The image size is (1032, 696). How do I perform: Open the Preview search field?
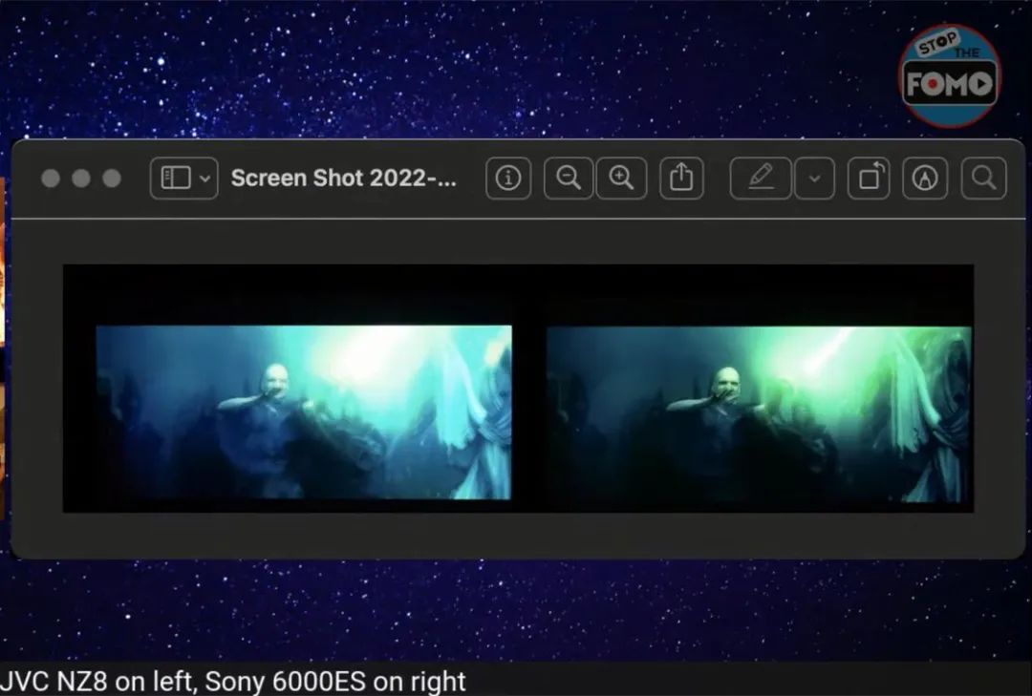click(x=984, y=179)
